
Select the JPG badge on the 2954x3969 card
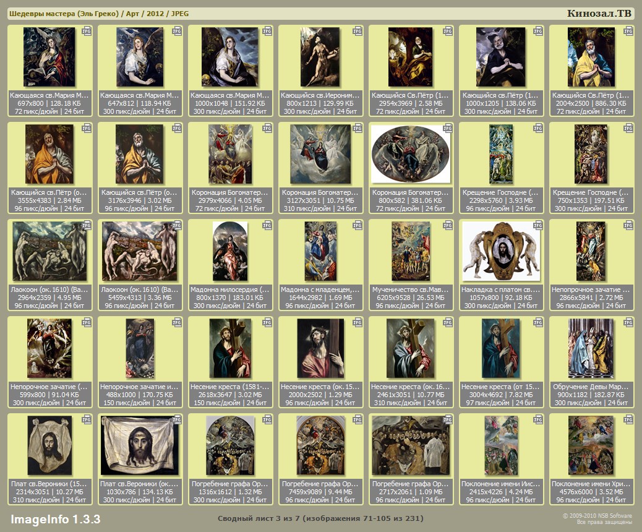pos(448,31)
